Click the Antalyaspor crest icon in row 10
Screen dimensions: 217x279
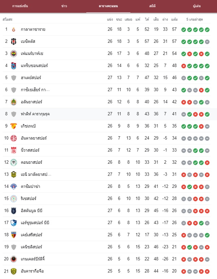click(x=14, y=138)
